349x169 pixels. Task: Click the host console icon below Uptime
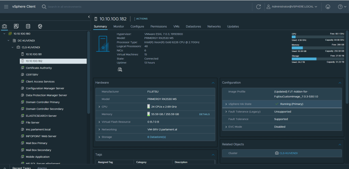coord(120,70)
